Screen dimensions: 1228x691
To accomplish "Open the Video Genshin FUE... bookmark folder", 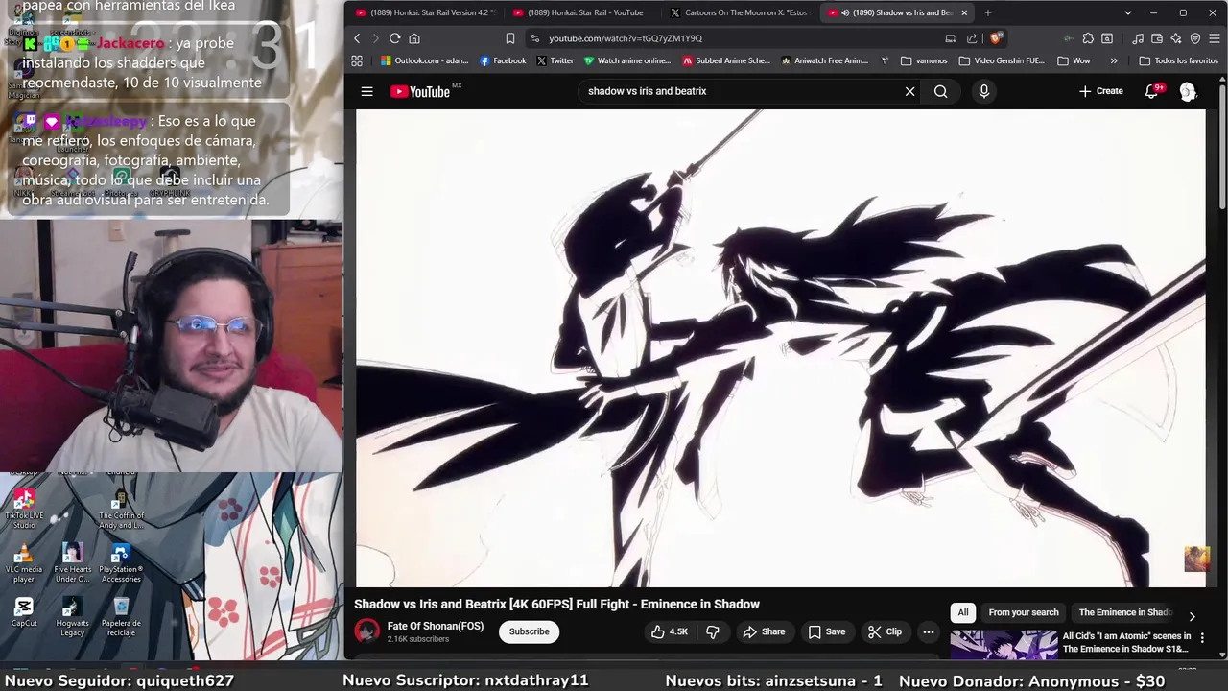I will click(x=1002, y=60).
